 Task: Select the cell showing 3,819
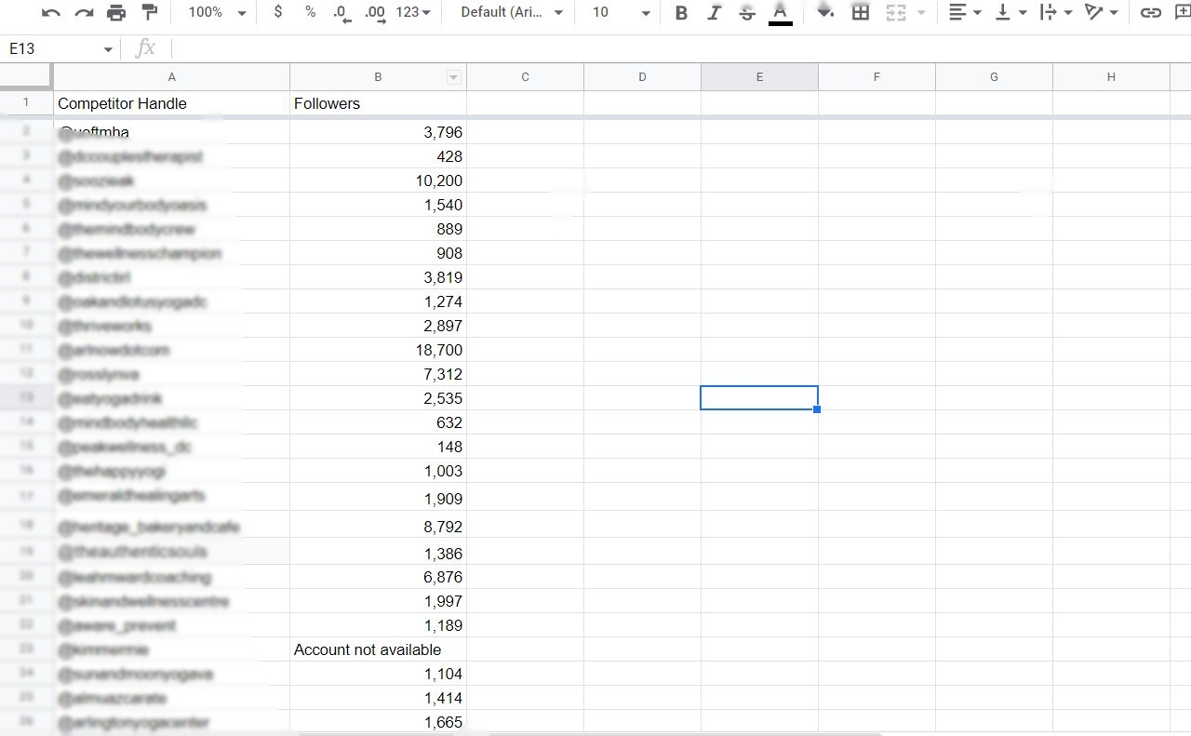click(x=378, y=277)
